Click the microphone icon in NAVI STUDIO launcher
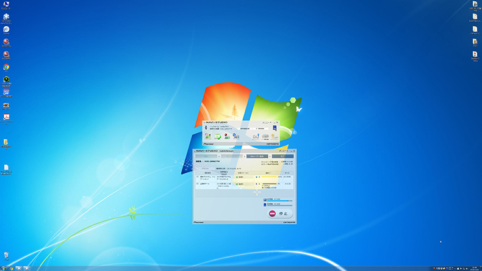 pos(206,129)
